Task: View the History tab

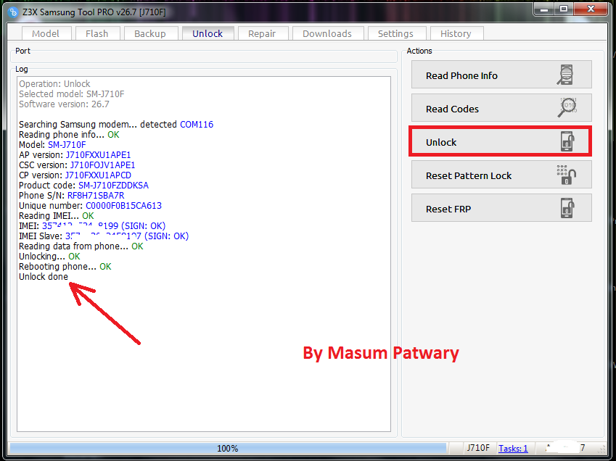Action: click(x=456, y=33)
